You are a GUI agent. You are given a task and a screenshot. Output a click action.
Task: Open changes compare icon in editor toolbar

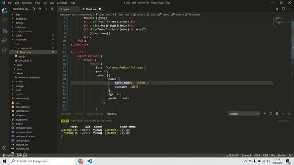(x=277, y=9)
